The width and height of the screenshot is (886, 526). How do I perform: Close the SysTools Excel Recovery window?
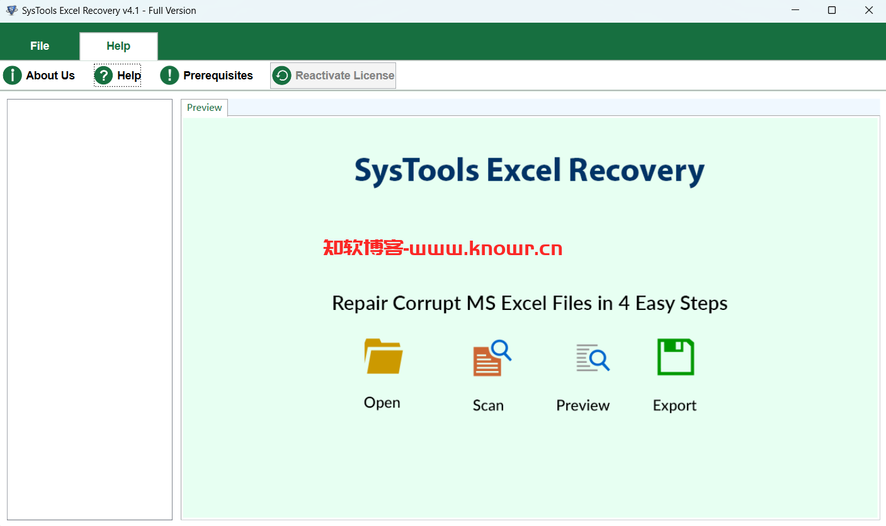pyautogui.click(x=869, y=10)
